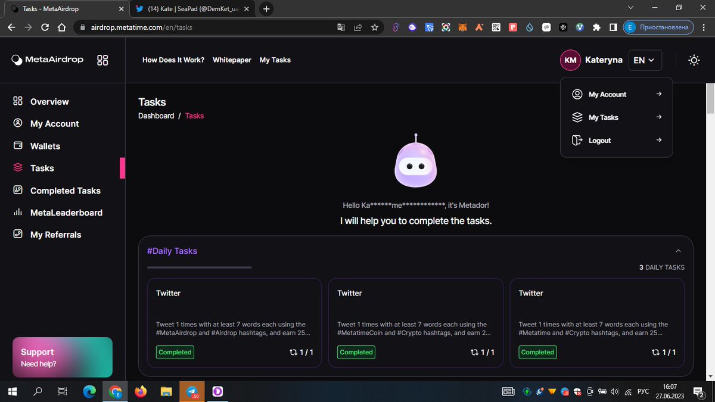Open Completed Tasks in the sidebar
The width and height of the screenshot is (715, 402).
point(65,191)
